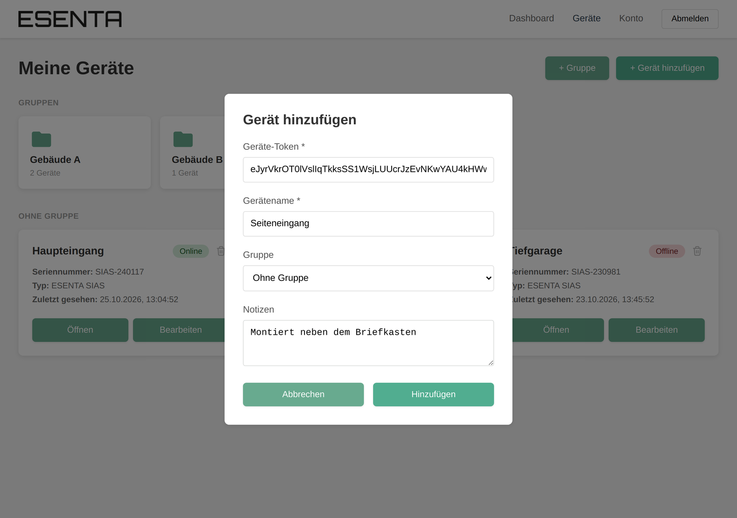Screen dimensions: 737x518
Task: Click the Gerätename field label
Action: [272, 201]
